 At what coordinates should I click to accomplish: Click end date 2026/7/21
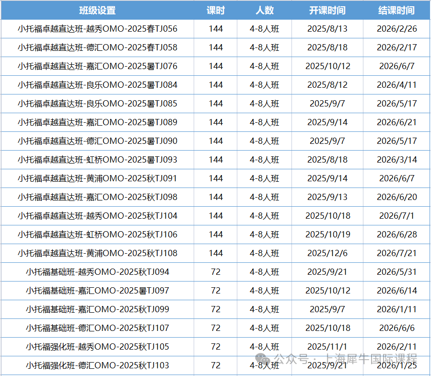point(396,253)
